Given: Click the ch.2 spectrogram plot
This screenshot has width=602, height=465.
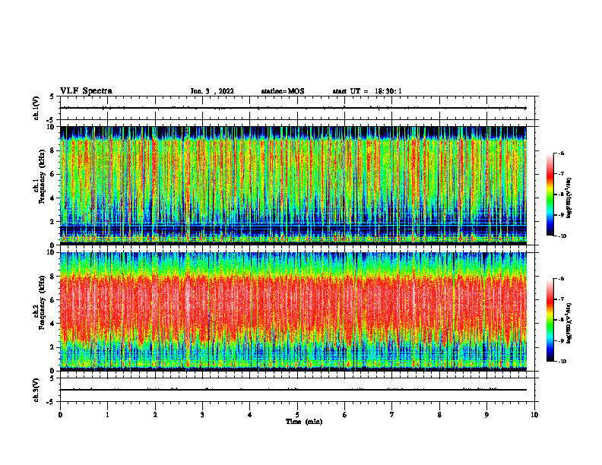Looking at the screenshot, I should click(293, 312).
